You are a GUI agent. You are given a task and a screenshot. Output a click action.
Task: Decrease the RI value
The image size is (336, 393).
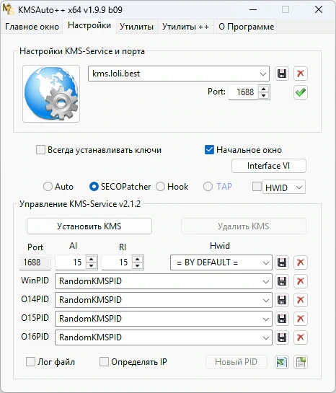click(x=137, y=265)
